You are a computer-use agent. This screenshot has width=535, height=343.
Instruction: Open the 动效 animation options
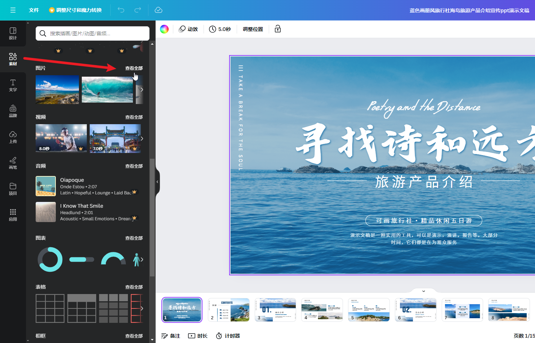pyautogui.click(x=188, y=29)
